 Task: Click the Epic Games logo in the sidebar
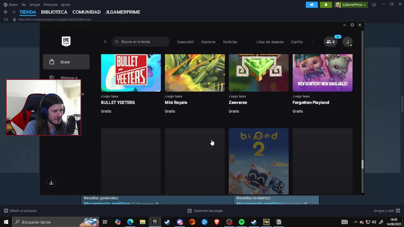pos(66,41)
